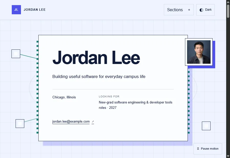Viewport: 230px width, 158px height.
Task: Click the pause icon in Pause motion
Action: point(198,149)
